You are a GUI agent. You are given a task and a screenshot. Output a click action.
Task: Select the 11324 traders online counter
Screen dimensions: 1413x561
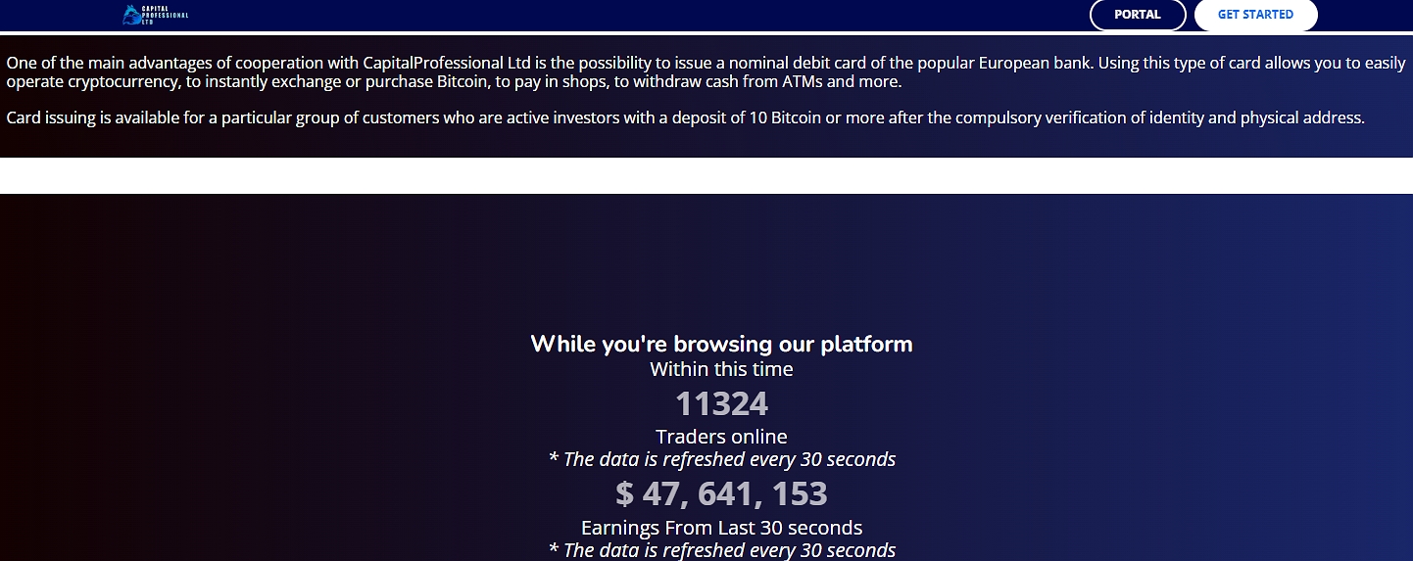click(x=721, y=403)
